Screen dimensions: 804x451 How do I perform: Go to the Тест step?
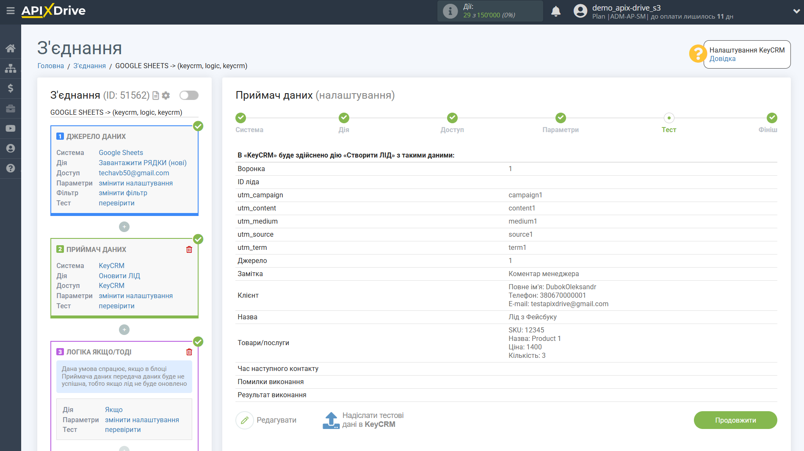point(669,118)
